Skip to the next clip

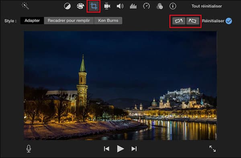tap(134, 149)
